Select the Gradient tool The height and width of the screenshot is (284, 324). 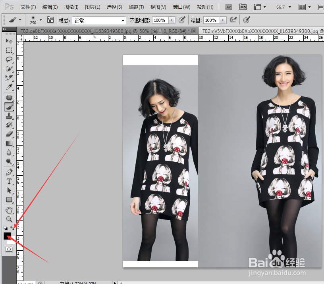[9, 143]
